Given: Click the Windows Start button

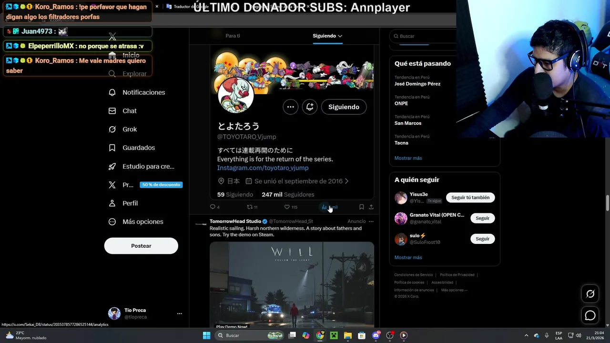Looking at the screenshot, I should (206, 335).
